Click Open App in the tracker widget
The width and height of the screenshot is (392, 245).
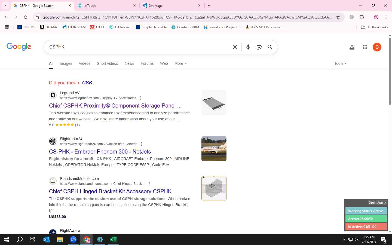pyautogui.click(x=377, y=203)
